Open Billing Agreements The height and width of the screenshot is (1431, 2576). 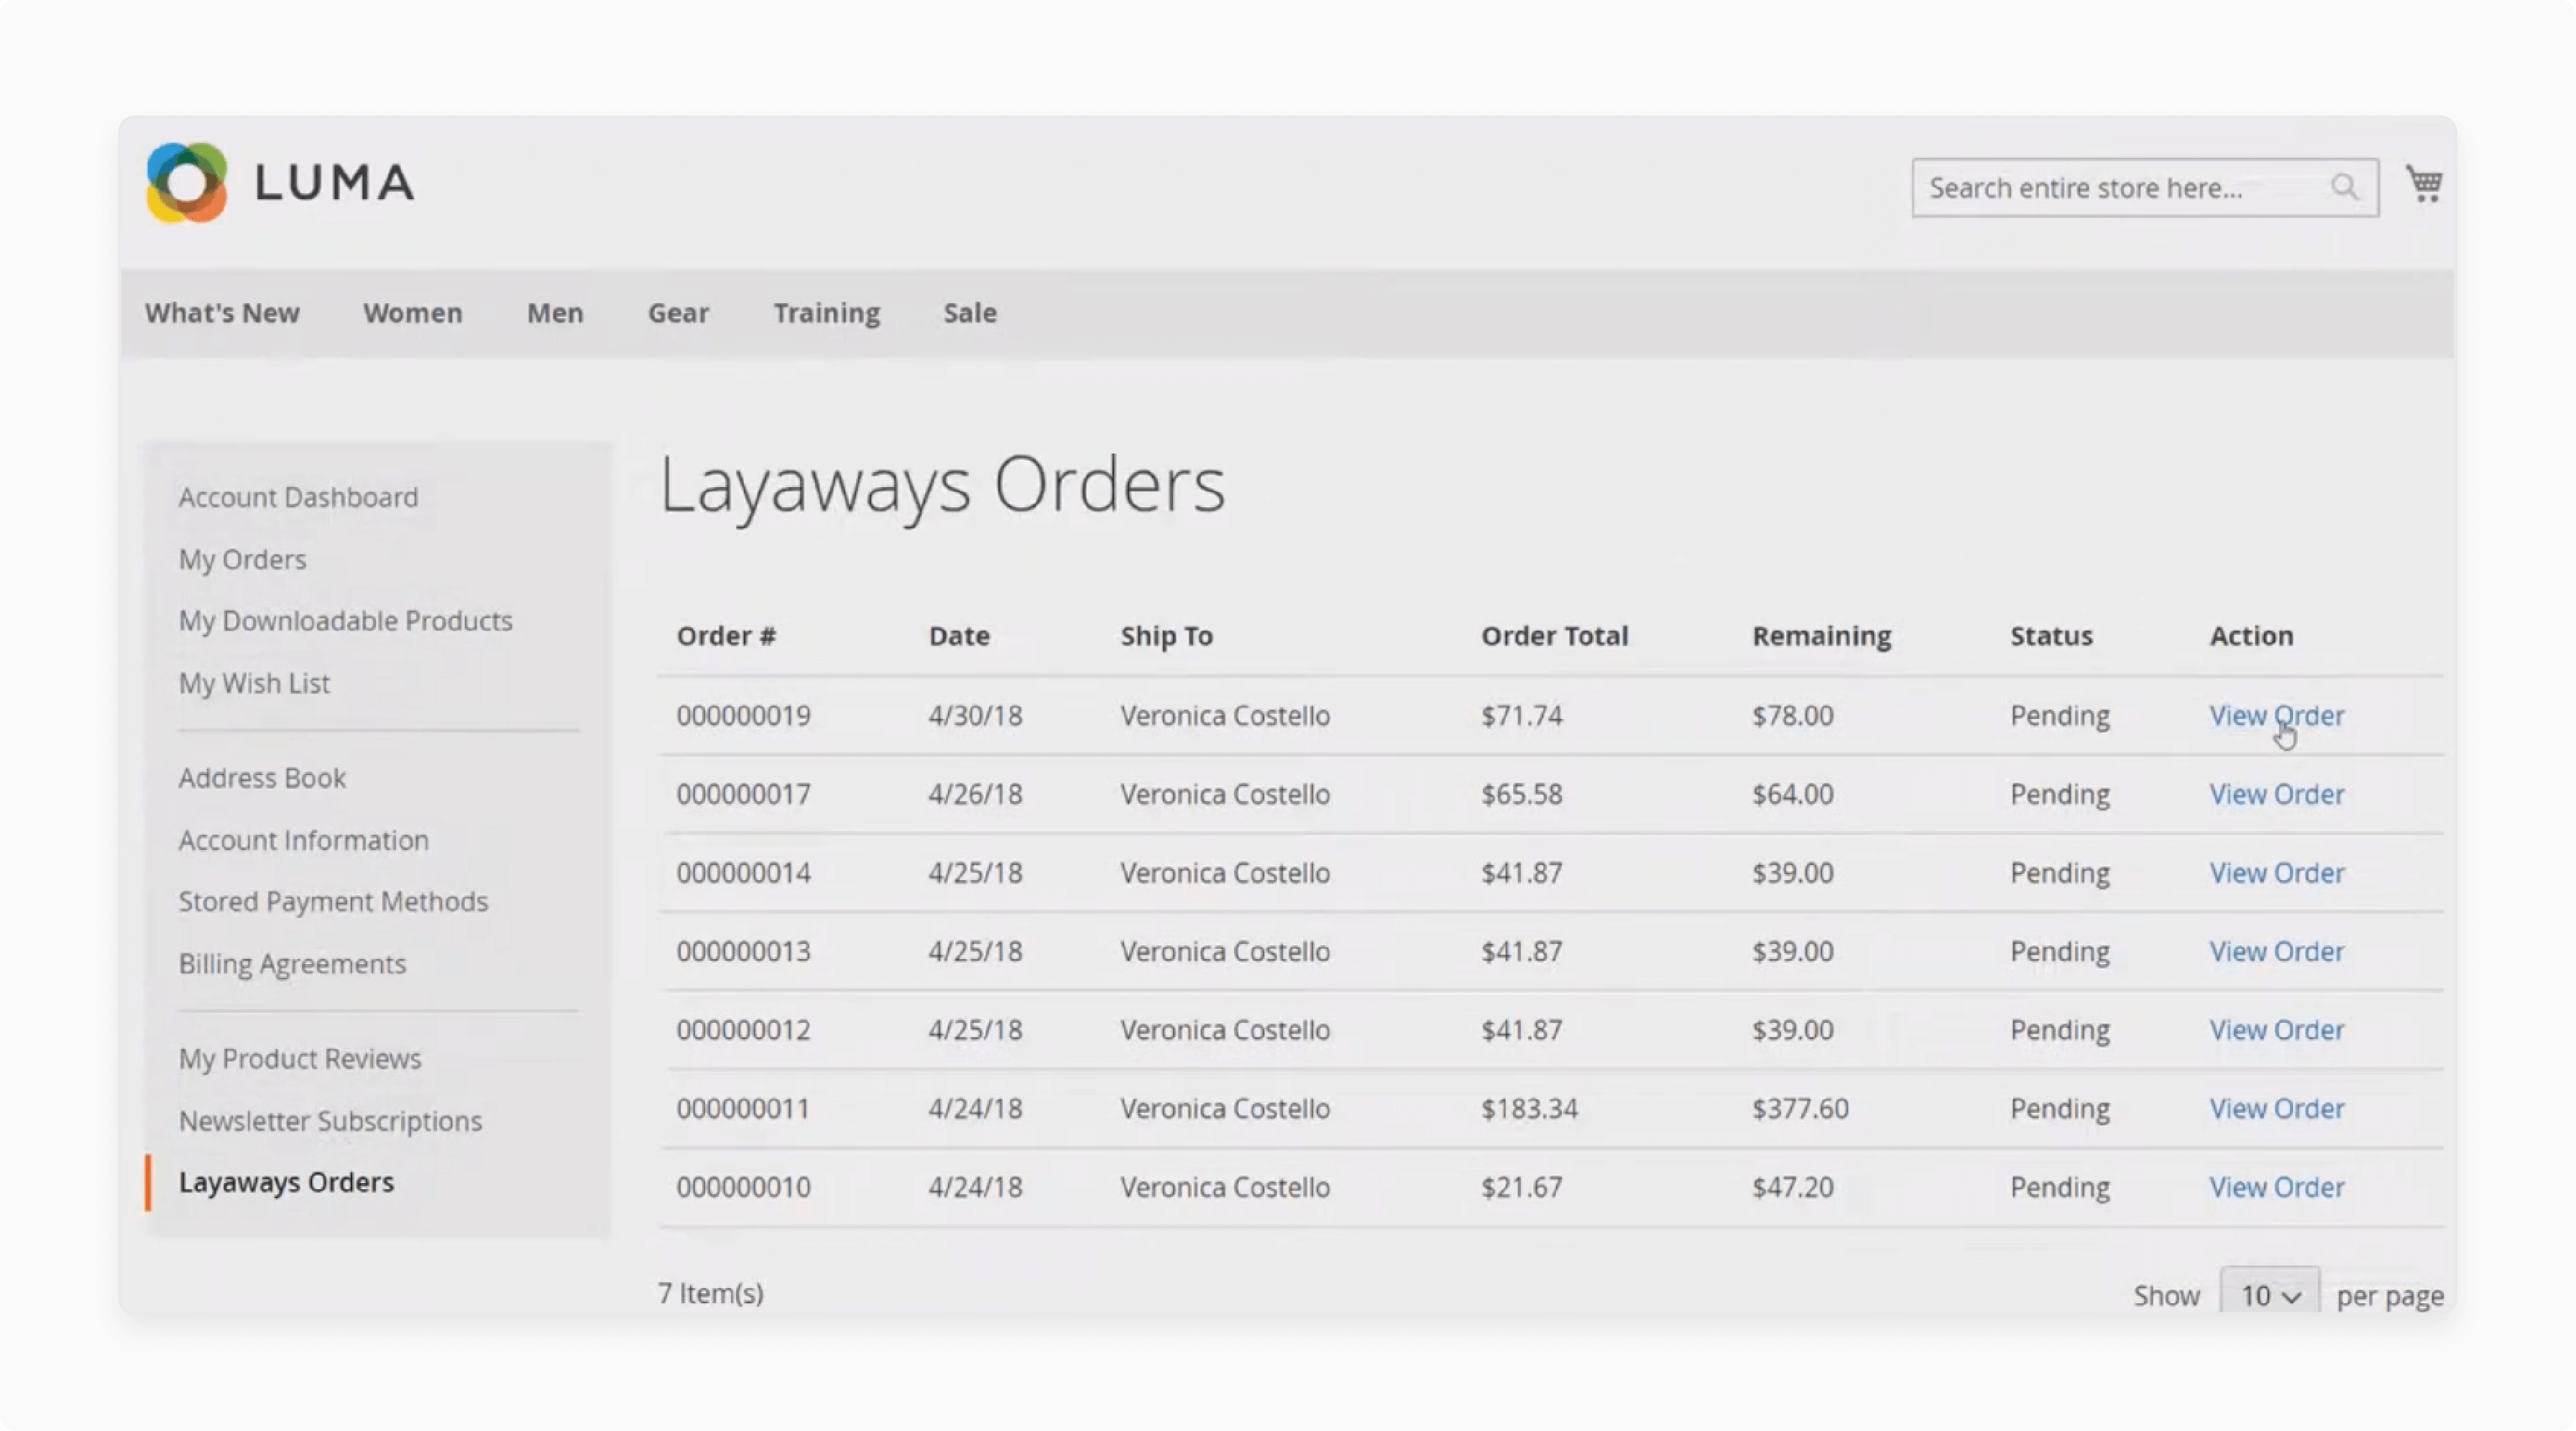(292, 964)
